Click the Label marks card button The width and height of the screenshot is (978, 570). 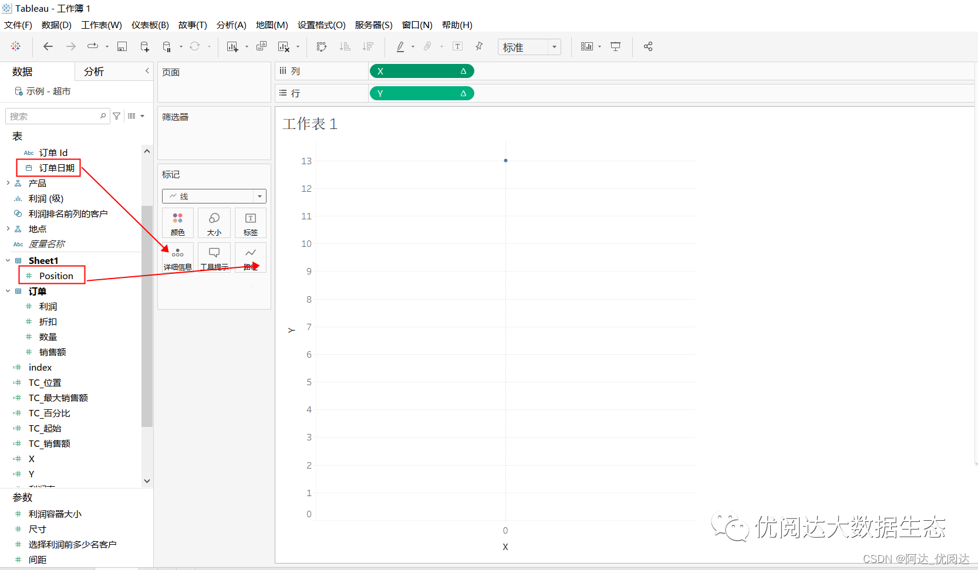[251, 223]
